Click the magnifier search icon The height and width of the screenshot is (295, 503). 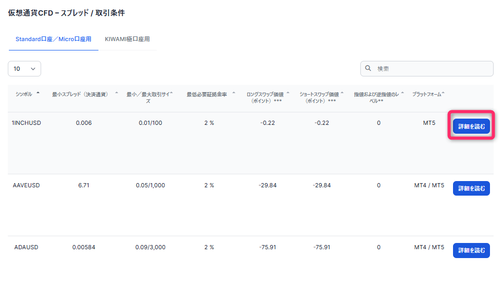368,68
